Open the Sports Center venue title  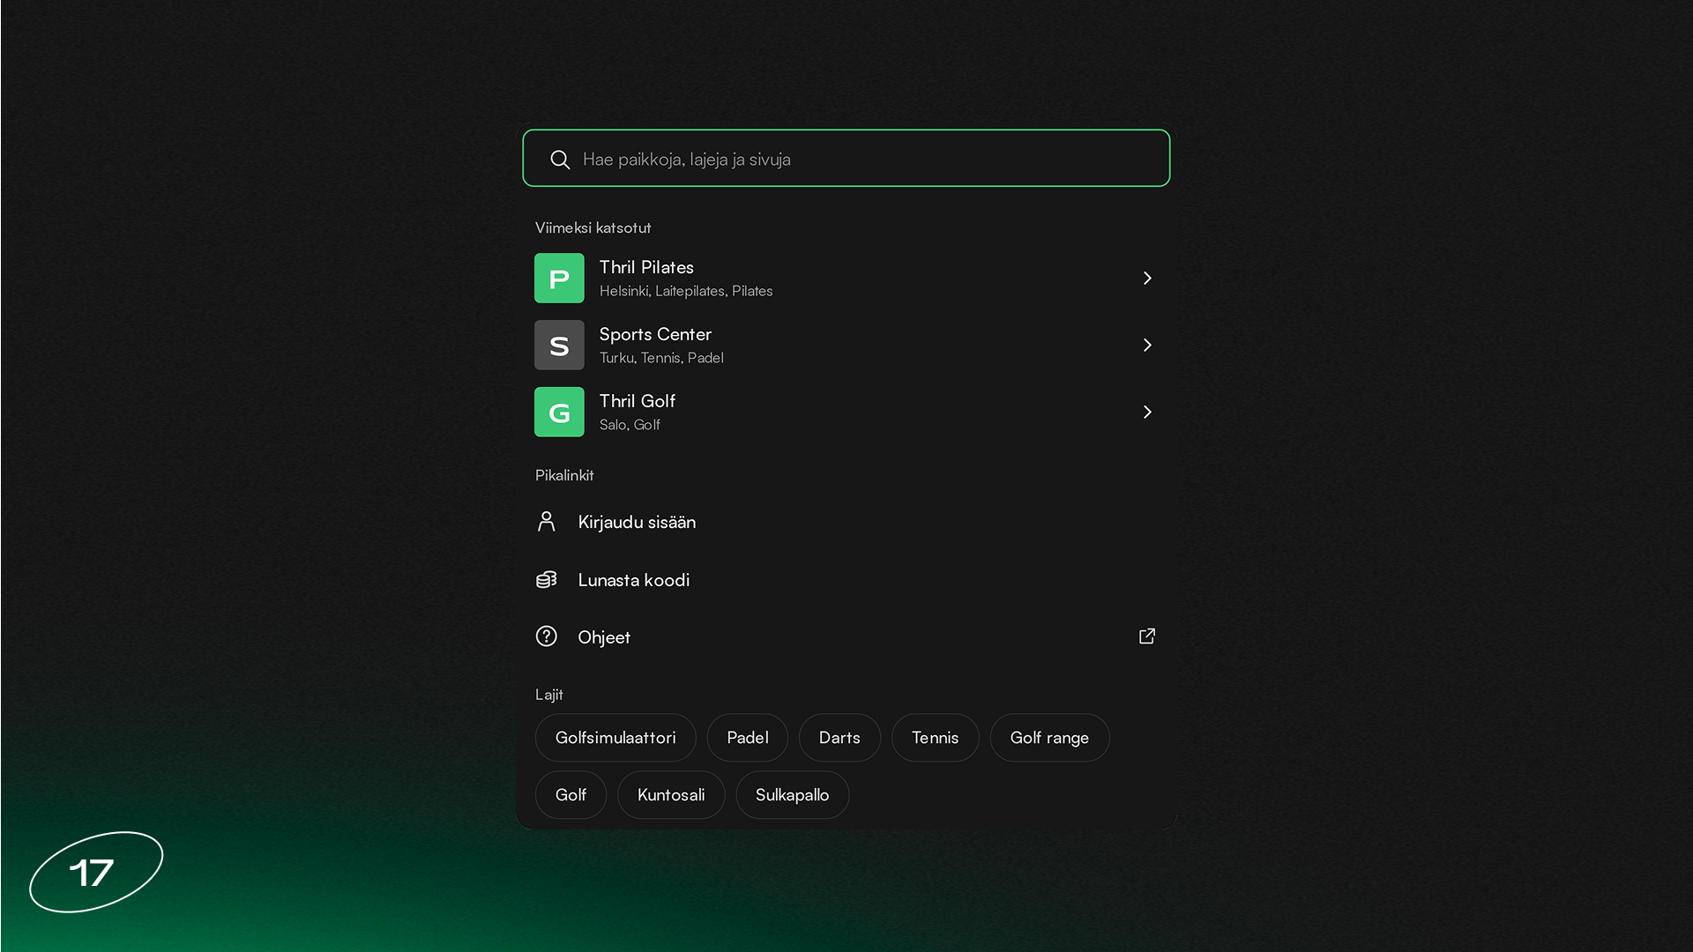[655, 334]
